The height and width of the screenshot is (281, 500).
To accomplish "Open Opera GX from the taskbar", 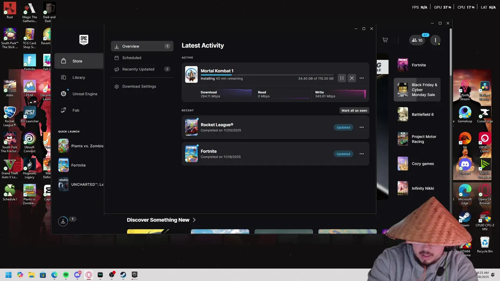I will [x=89, y=275].
